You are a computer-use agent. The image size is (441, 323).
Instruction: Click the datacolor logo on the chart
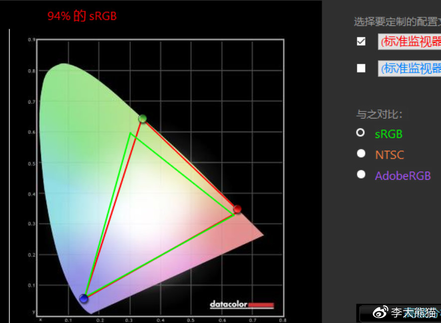tap(241, 304)
